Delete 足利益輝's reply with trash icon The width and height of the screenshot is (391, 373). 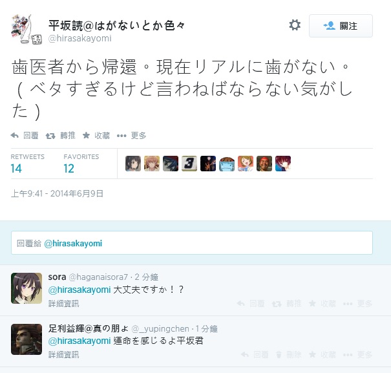(x=289, y=354)
